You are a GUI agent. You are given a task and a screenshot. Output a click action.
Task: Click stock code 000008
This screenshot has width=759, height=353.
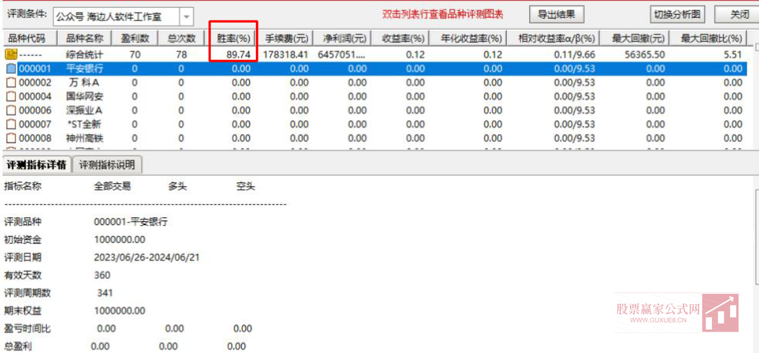tap(35, 139)
